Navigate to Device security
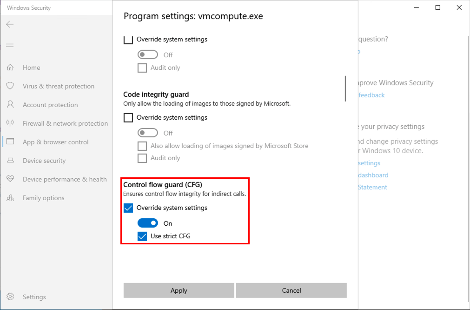The image size is (470, 310). click(x=44, y=161)
